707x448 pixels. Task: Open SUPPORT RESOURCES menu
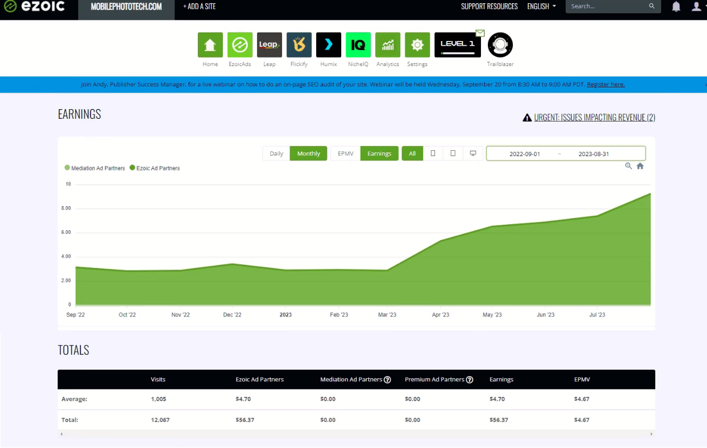[x=489, y=6]
